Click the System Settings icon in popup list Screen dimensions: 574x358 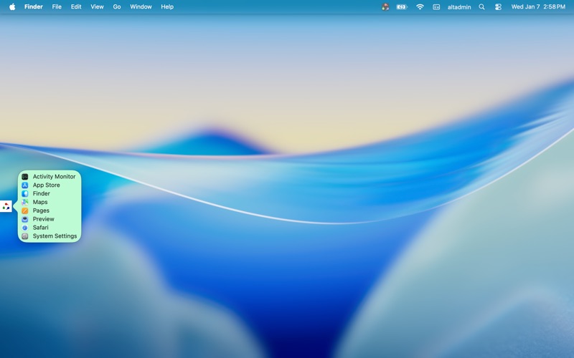(25, 236)
